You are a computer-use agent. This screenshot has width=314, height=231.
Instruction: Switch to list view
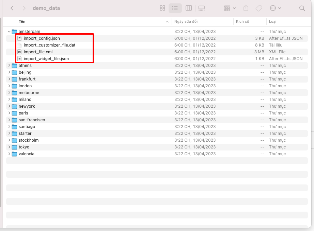(x=175, y=8)
